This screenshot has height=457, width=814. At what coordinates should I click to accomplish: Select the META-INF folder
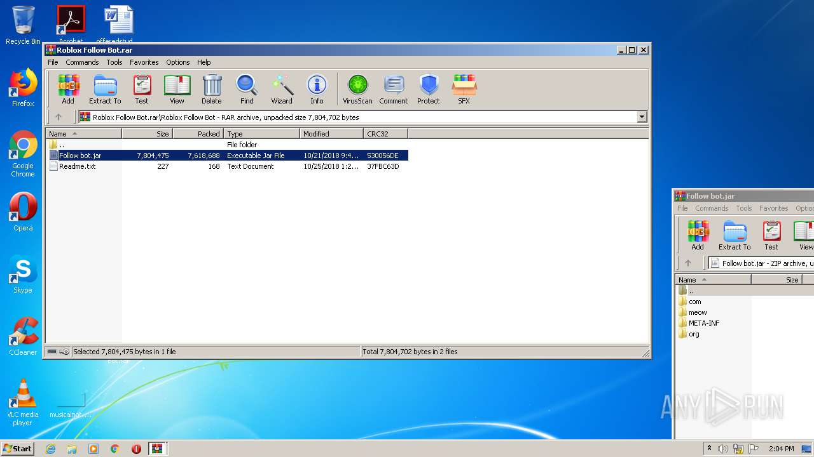pos(703,323)
